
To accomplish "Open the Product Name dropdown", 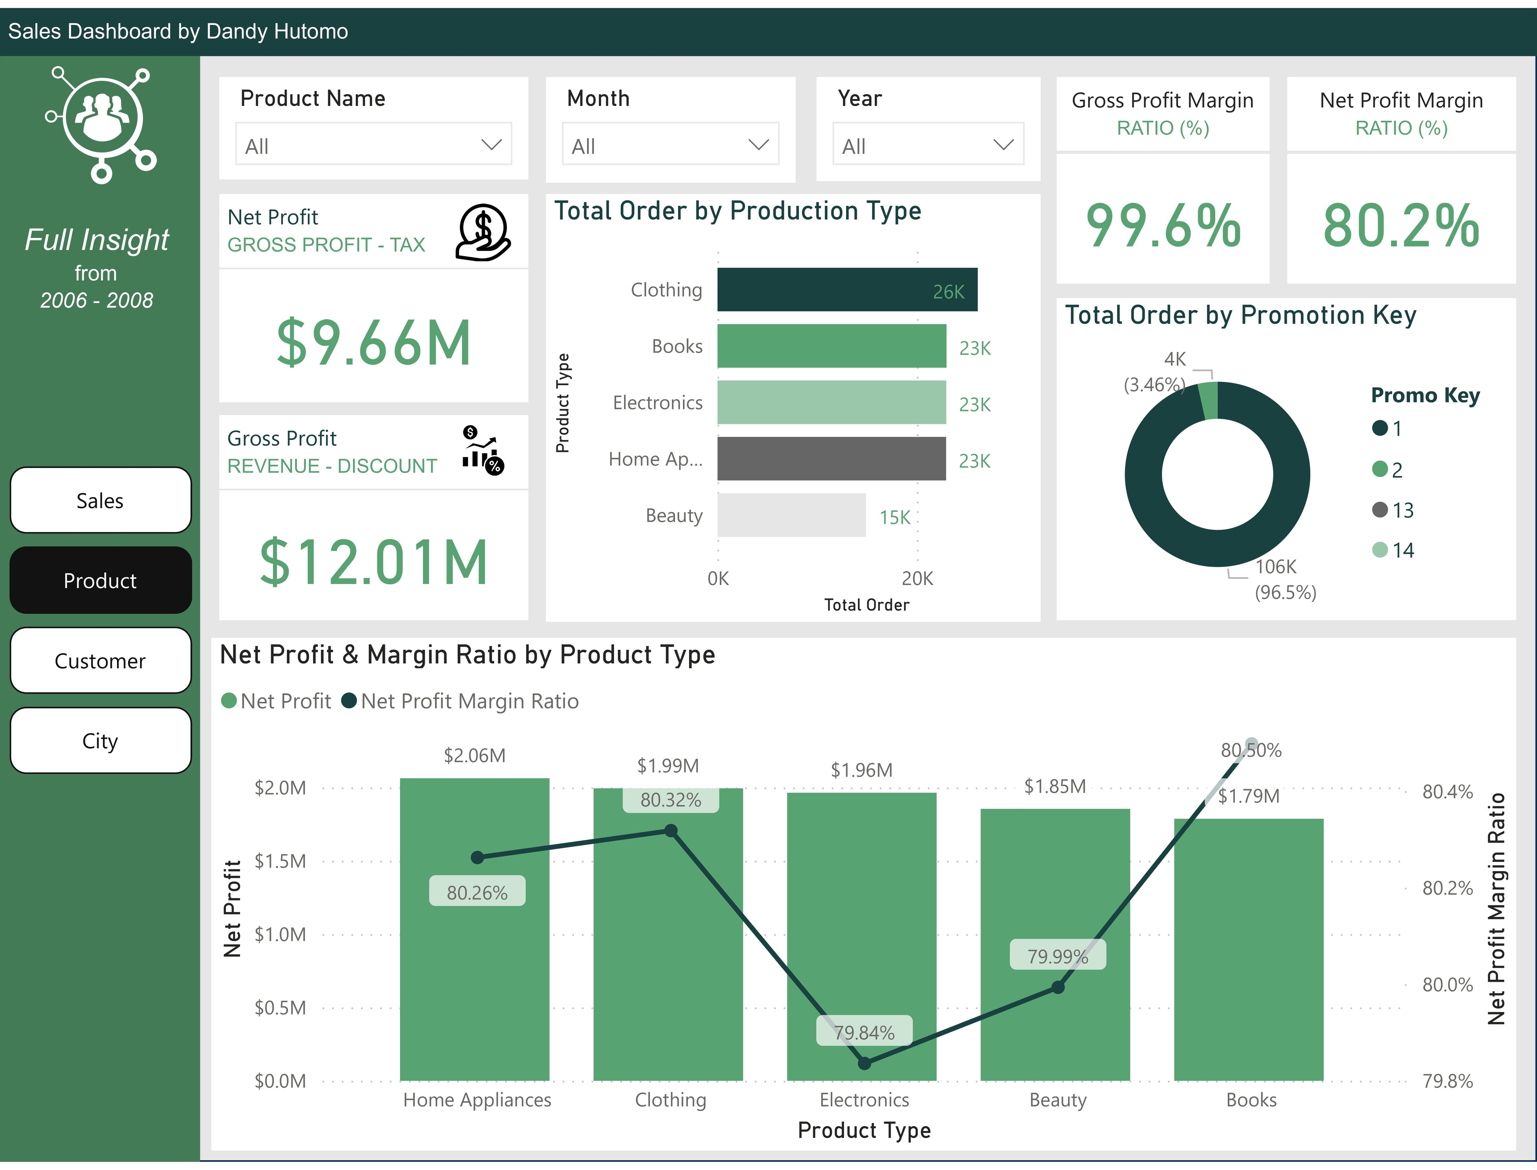I will [x=374, y=145].
